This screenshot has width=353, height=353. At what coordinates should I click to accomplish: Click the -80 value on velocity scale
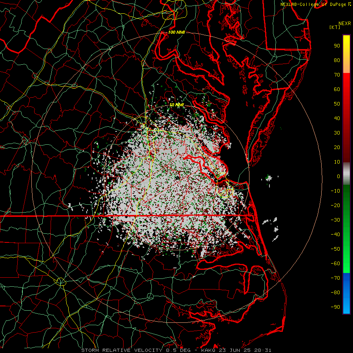(335, 293)
